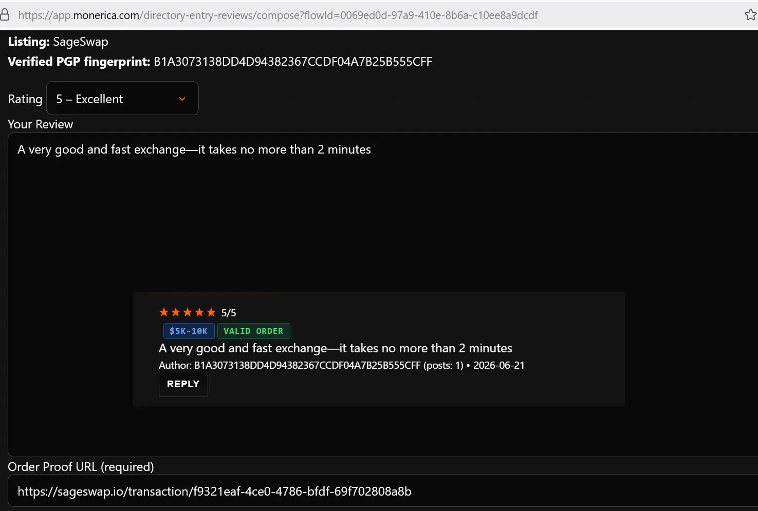Bookmark this page with the star icon
Screen dimensions: 758x511
[x=751, y=15]
